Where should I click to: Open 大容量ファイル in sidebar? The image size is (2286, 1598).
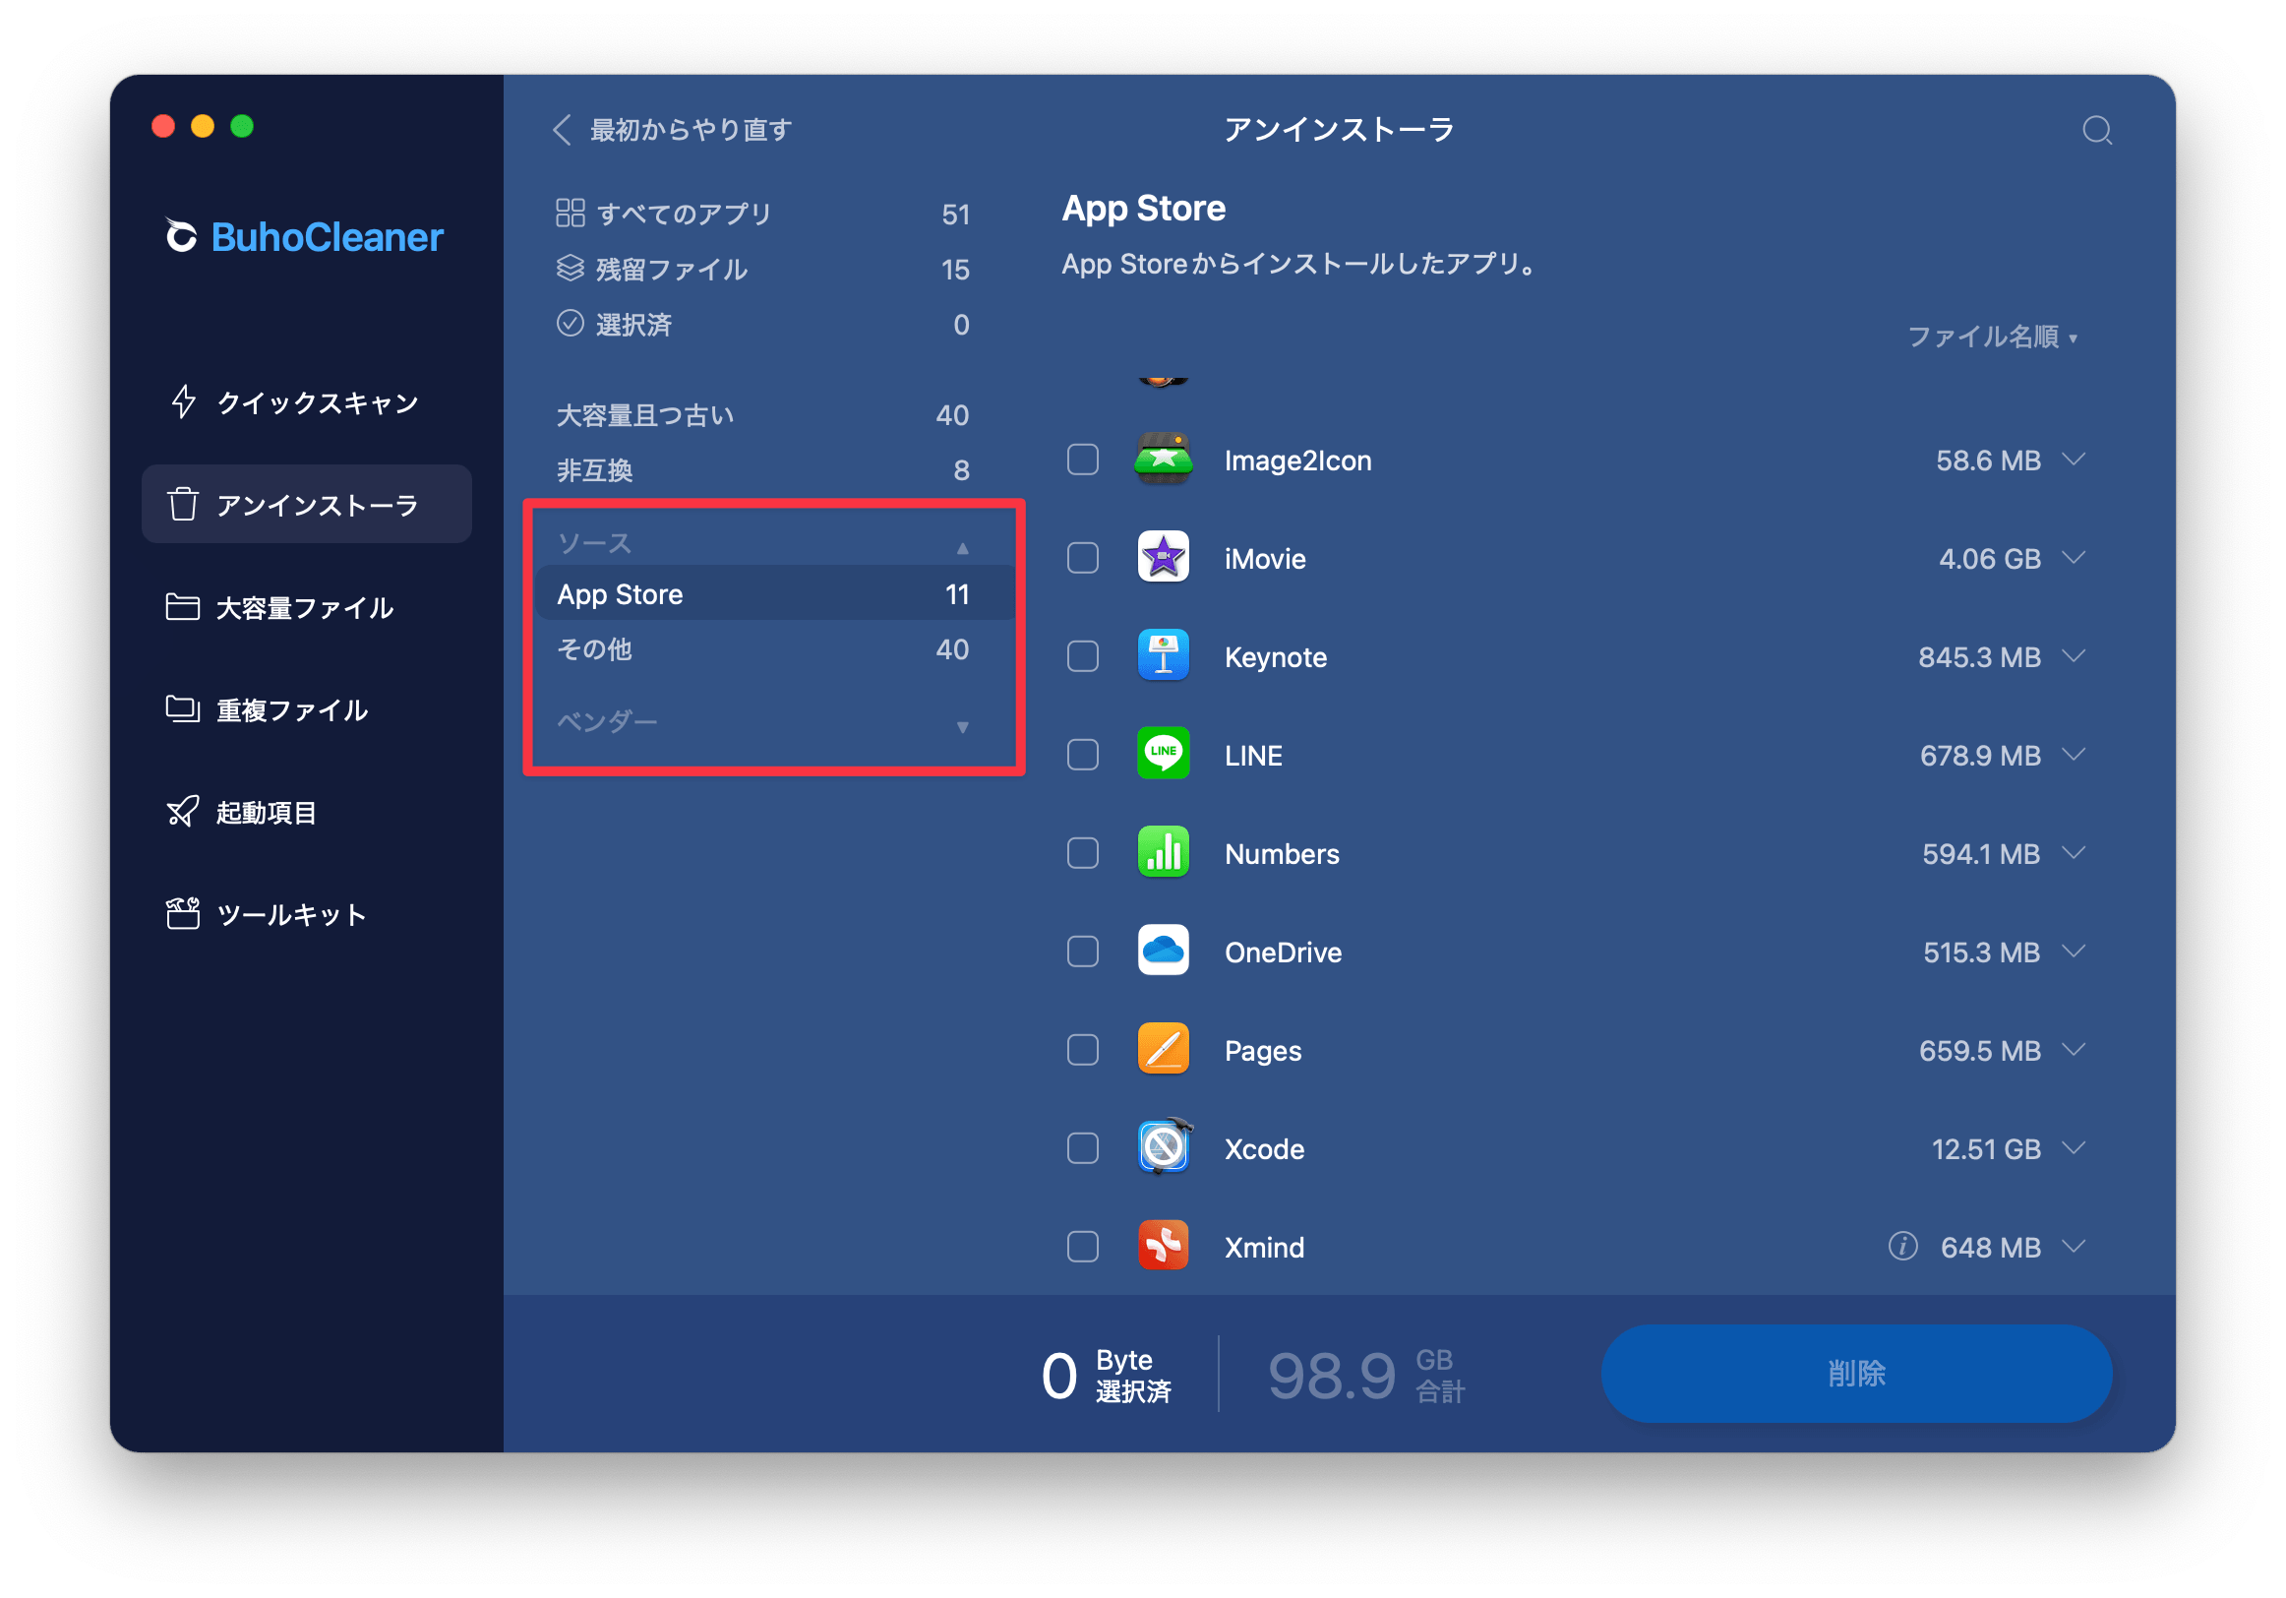(x=307, y=607)
